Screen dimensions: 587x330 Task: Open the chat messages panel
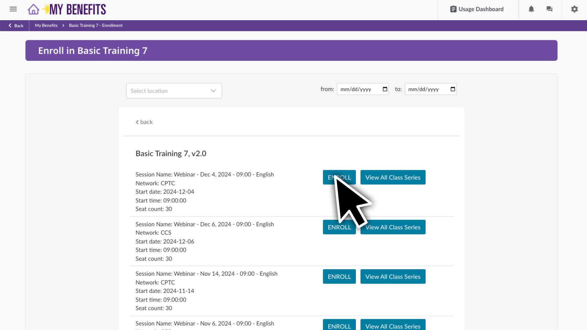point(549,9)
